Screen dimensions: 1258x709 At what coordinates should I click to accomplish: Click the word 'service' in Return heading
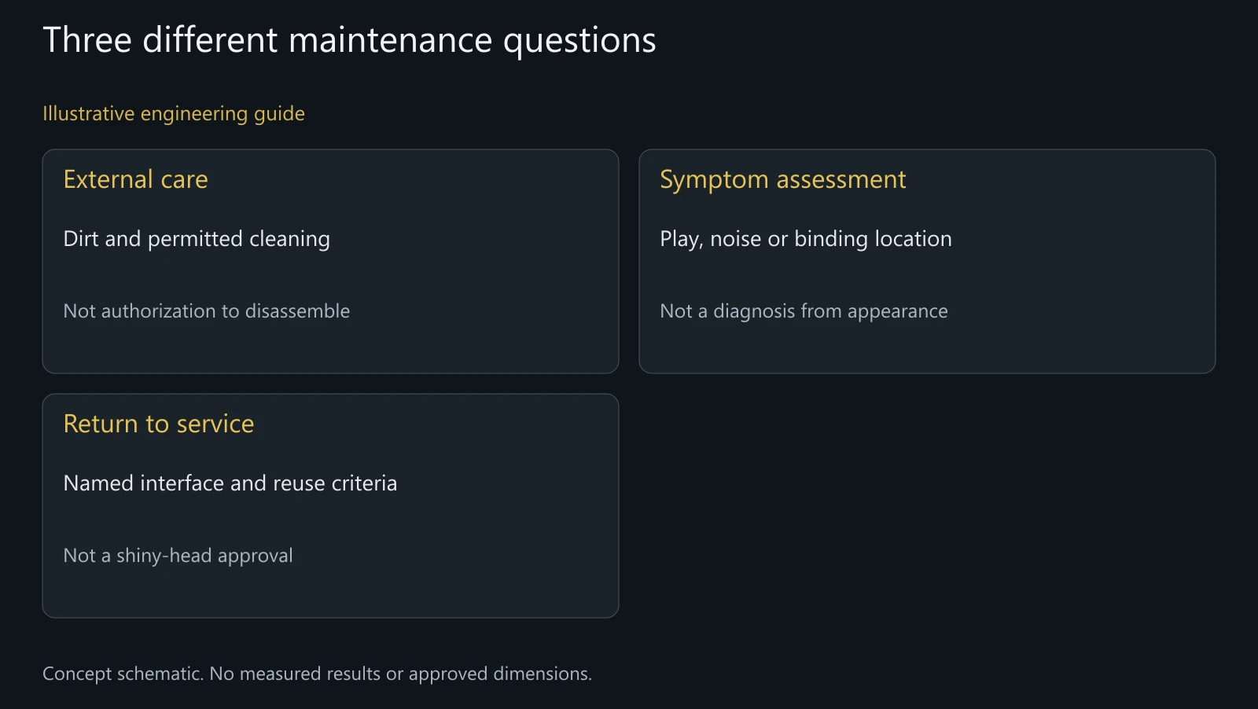tap(215, 424)
